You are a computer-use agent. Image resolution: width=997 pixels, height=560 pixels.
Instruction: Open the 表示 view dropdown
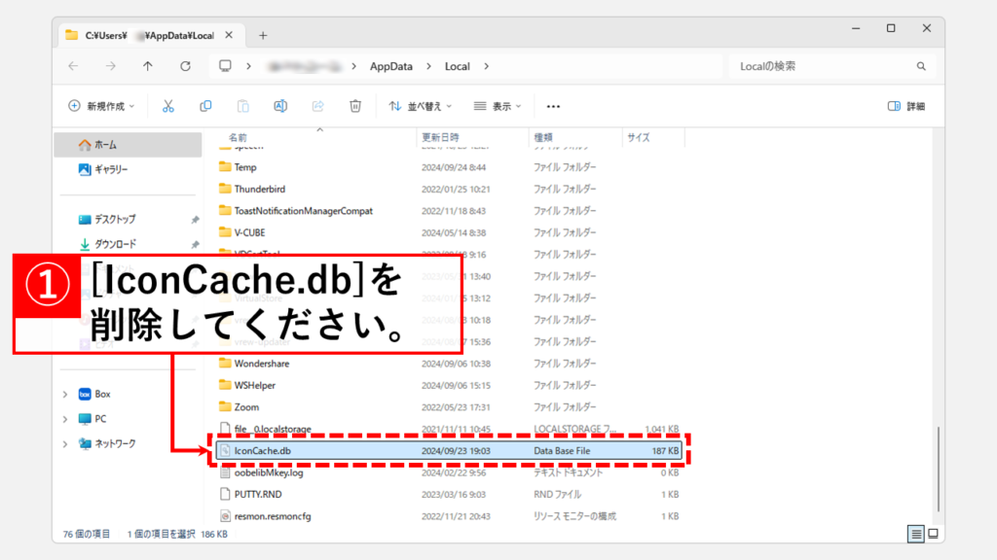498,106
